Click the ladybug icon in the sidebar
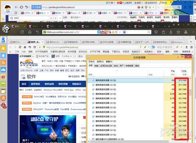 [4, 105]
